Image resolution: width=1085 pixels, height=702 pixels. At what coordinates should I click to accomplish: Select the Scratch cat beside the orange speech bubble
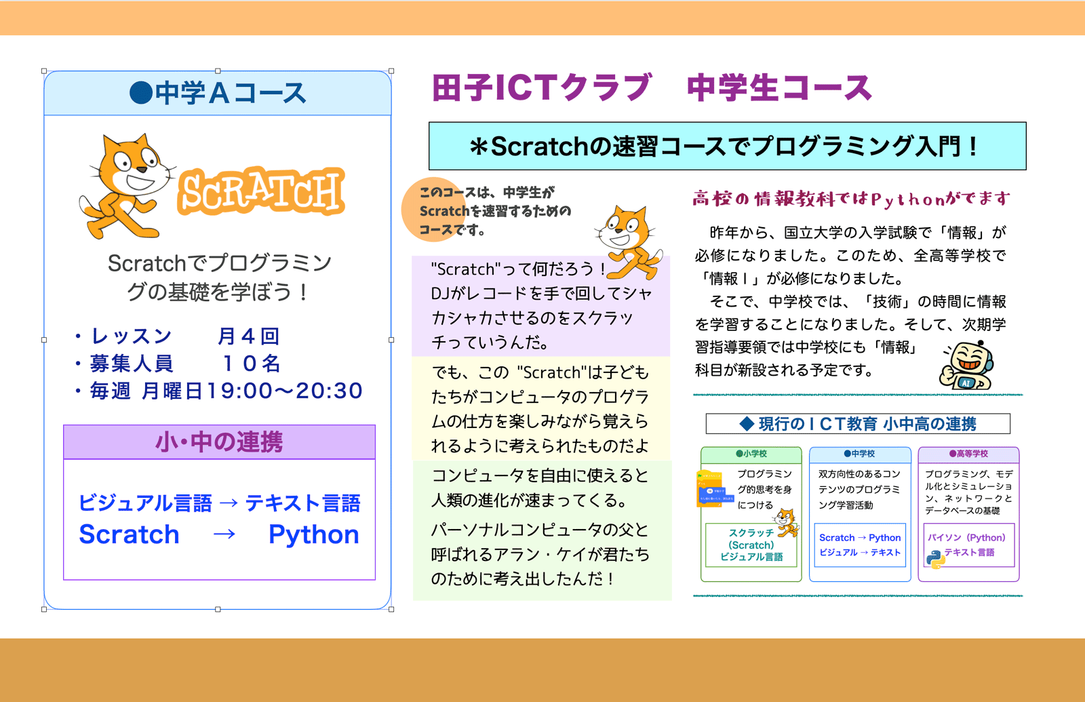628,243
